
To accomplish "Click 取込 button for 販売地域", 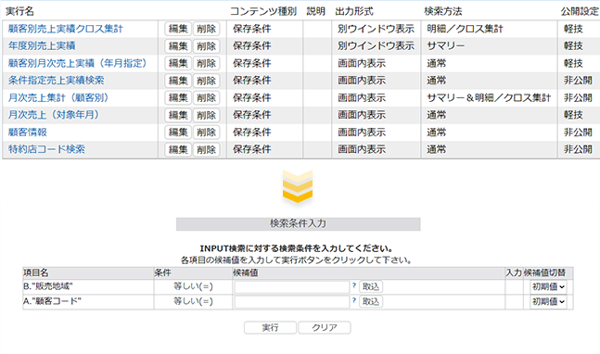I will coord(371,286).
